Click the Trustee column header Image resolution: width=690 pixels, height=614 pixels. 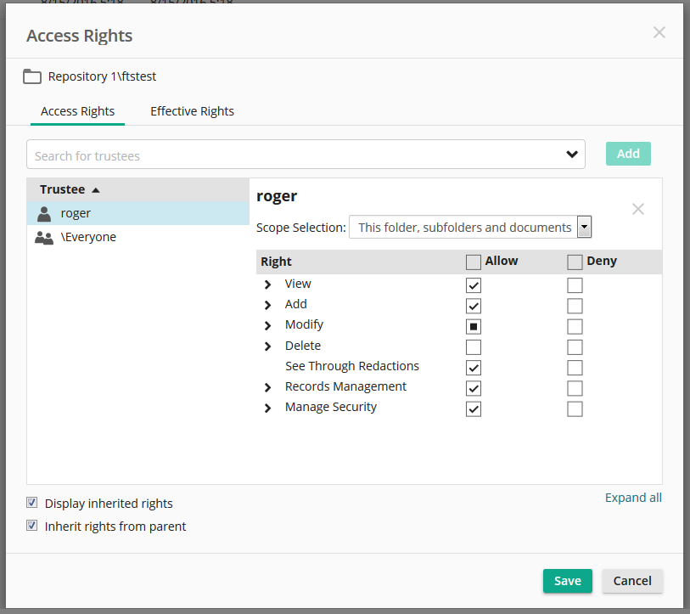coord(138,190)
